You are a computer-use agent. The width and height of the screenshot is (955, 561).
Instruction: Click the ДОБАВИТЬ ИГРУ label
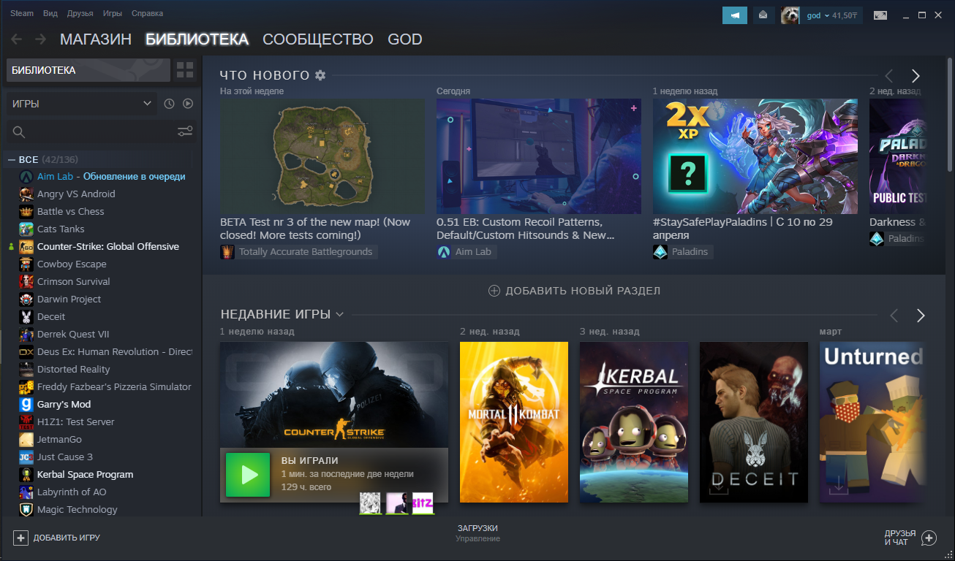(67, 538)
